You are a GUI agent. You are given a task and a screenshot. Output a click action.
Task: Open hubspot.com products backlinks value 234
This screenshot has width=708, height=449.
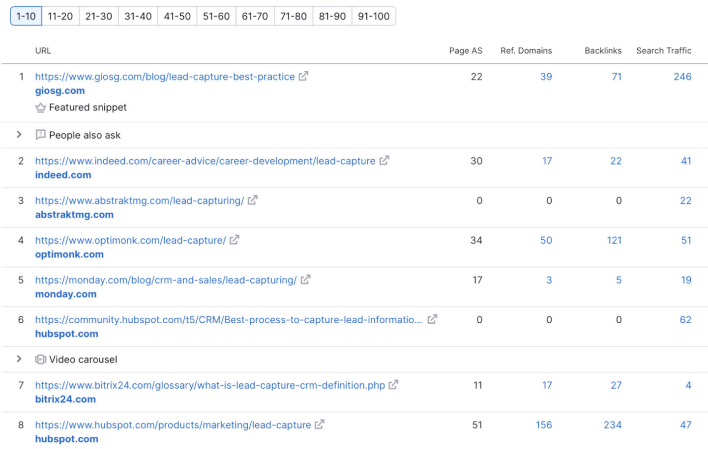(x=613, y=425)
